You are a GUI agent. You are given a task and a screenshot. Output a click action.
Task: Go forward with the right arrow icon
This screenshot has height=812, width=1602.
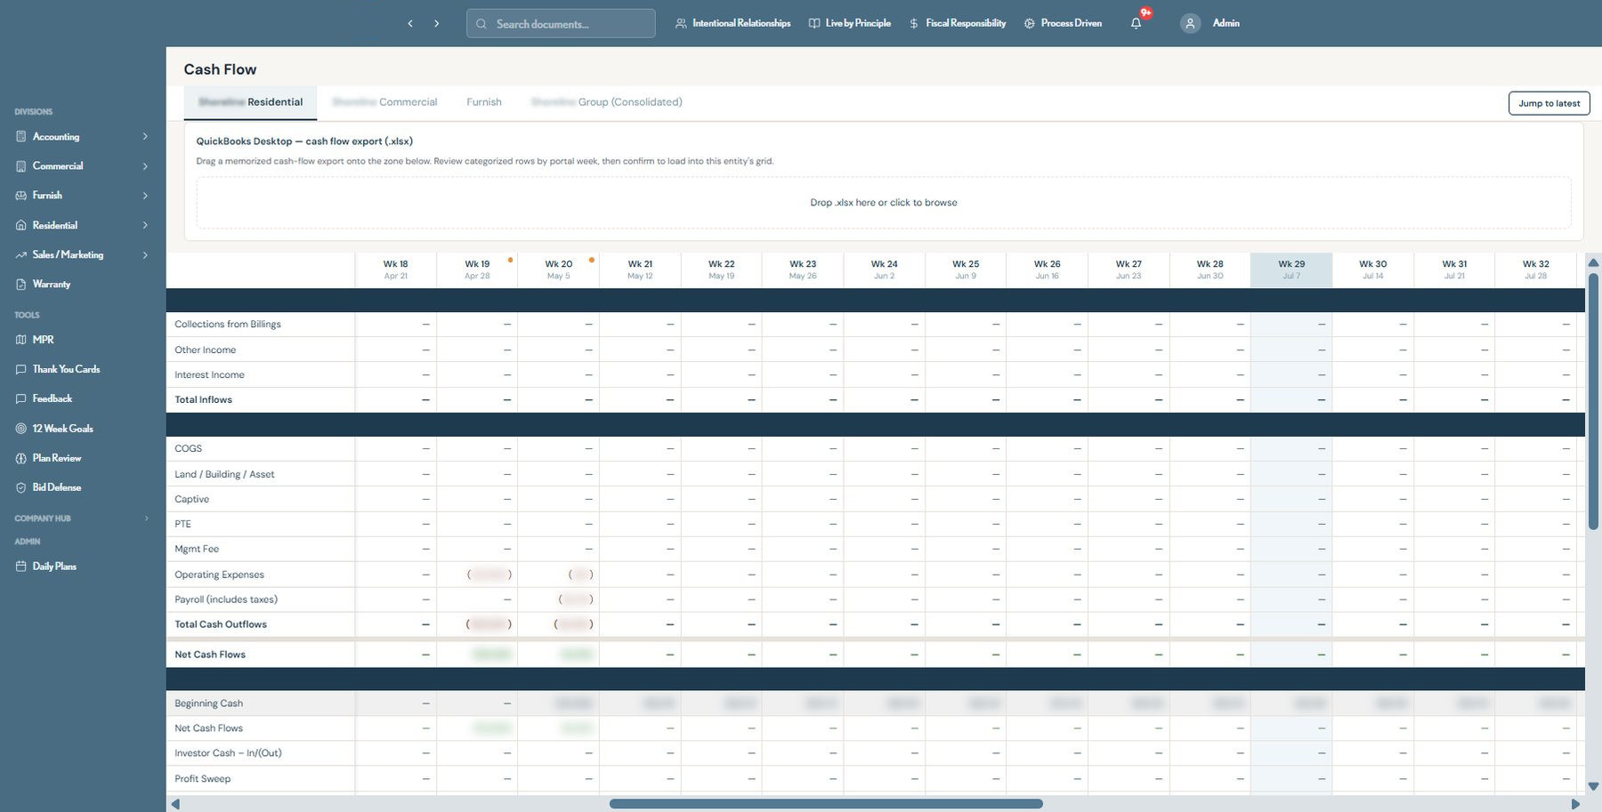tap(436, 23)
